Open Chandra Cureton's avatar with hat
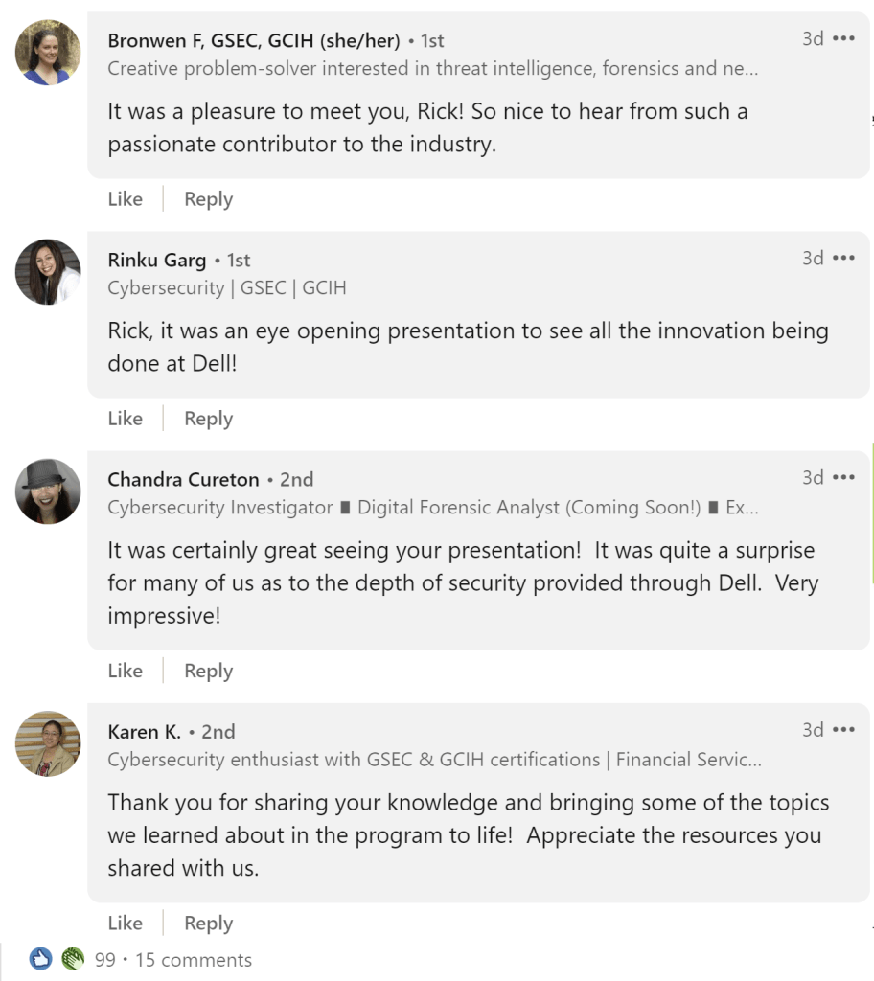874x981 pixels. pos(48,491)
